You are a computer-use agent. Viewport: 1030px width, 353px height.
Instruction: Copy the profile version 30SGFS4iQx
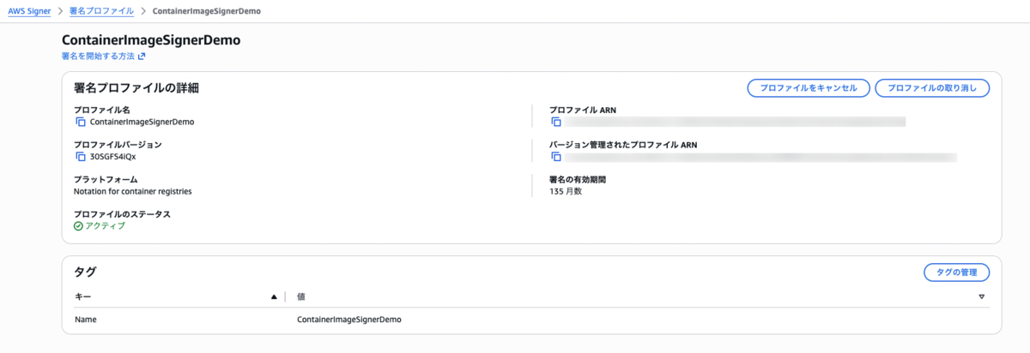tap(80, 157)
